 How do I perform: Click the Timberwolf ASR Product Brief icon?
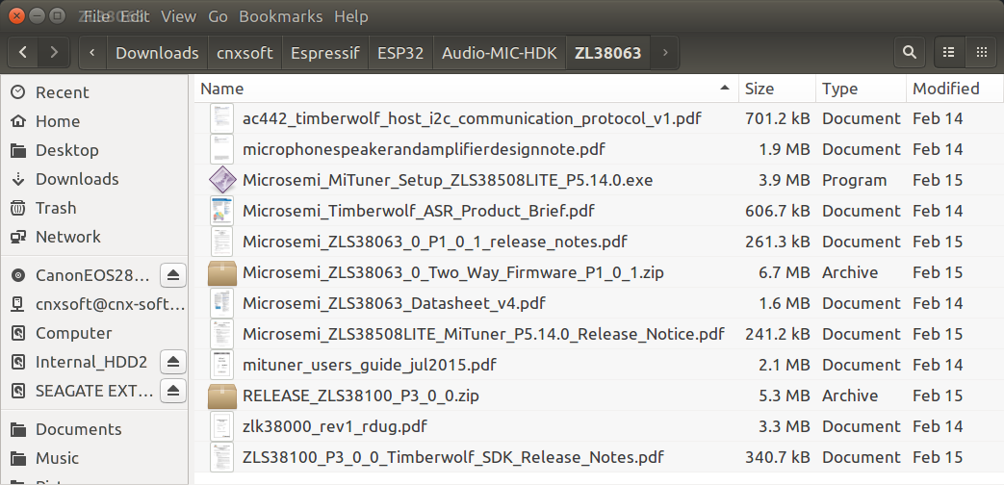(222, 211)
